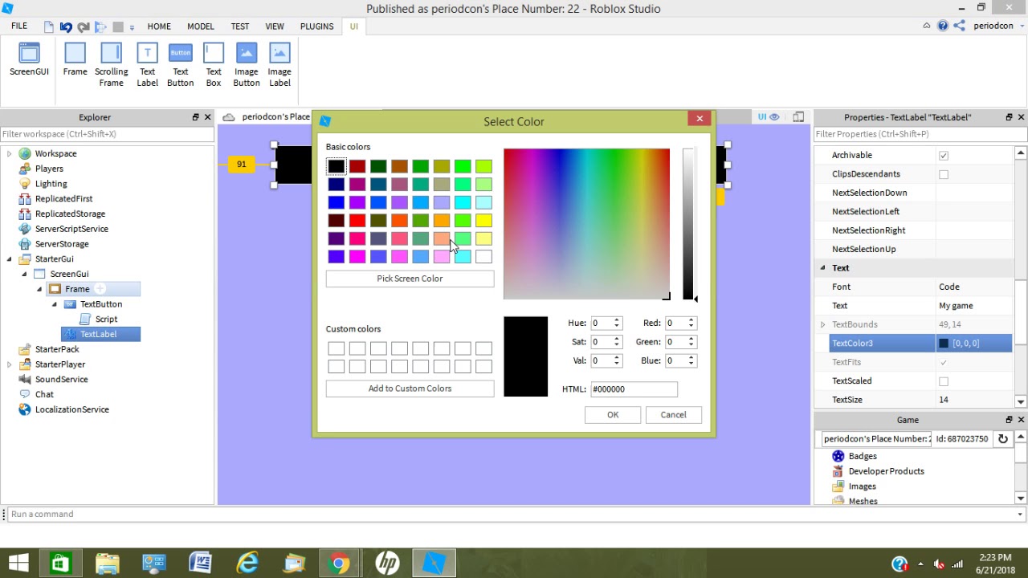Confirm the color with OK
Screen dimensions: 1028x578
click(613, 415)
